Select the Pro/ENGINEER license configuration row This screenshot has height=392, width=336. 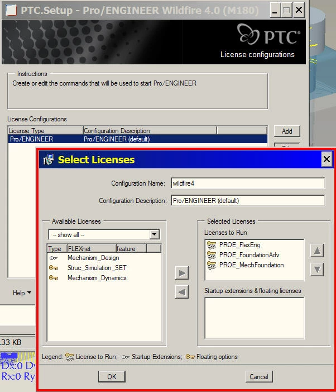point(138,139)
